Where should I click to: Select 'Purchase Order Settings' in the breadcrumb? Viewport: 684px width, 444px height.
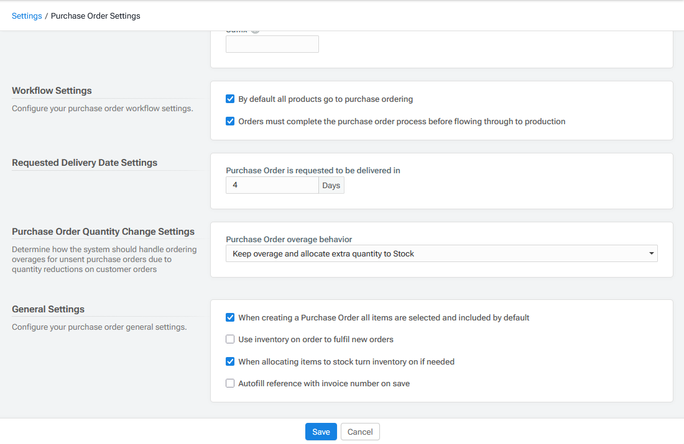(x=95, y=16)
